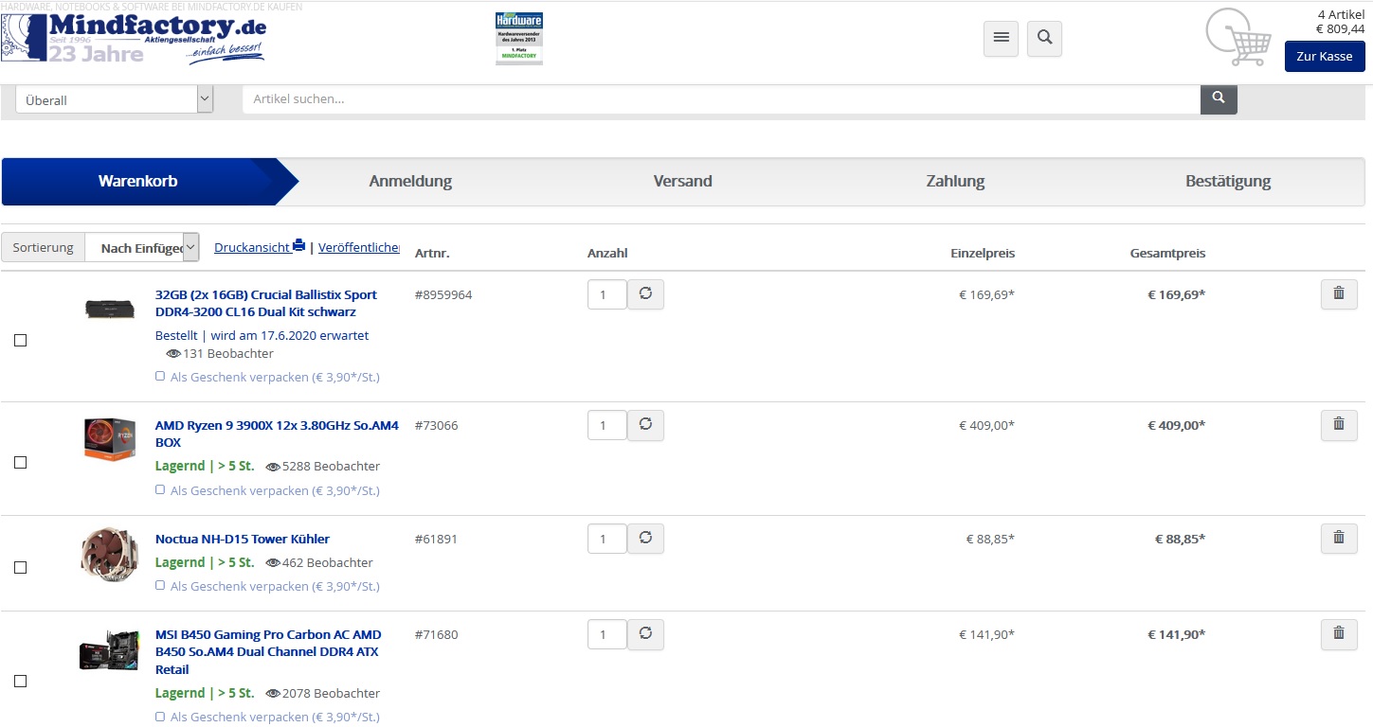Go to the Zahlung step
1373x727 pixels.
tap(955, 181)
